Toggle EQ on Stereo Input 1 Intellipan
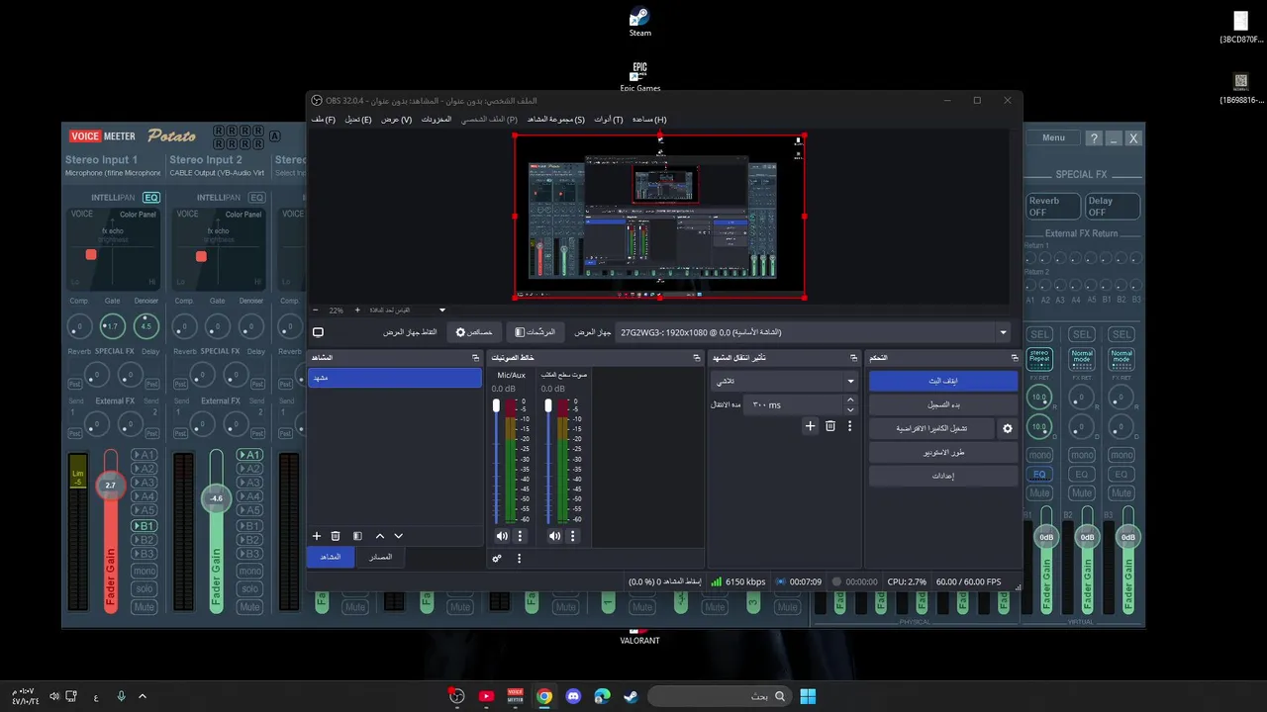The height and width of the screenshot is (712, 1267). (150, 197)
